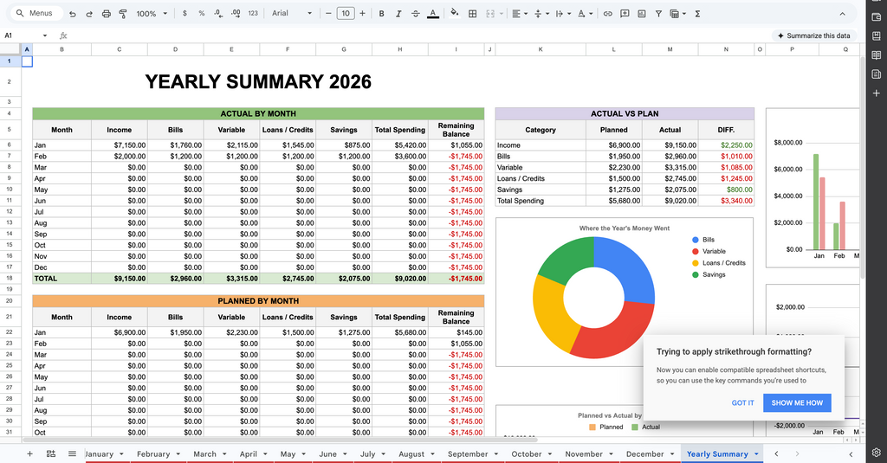Collapse the toolbar with up chevron

click(842, 14)
